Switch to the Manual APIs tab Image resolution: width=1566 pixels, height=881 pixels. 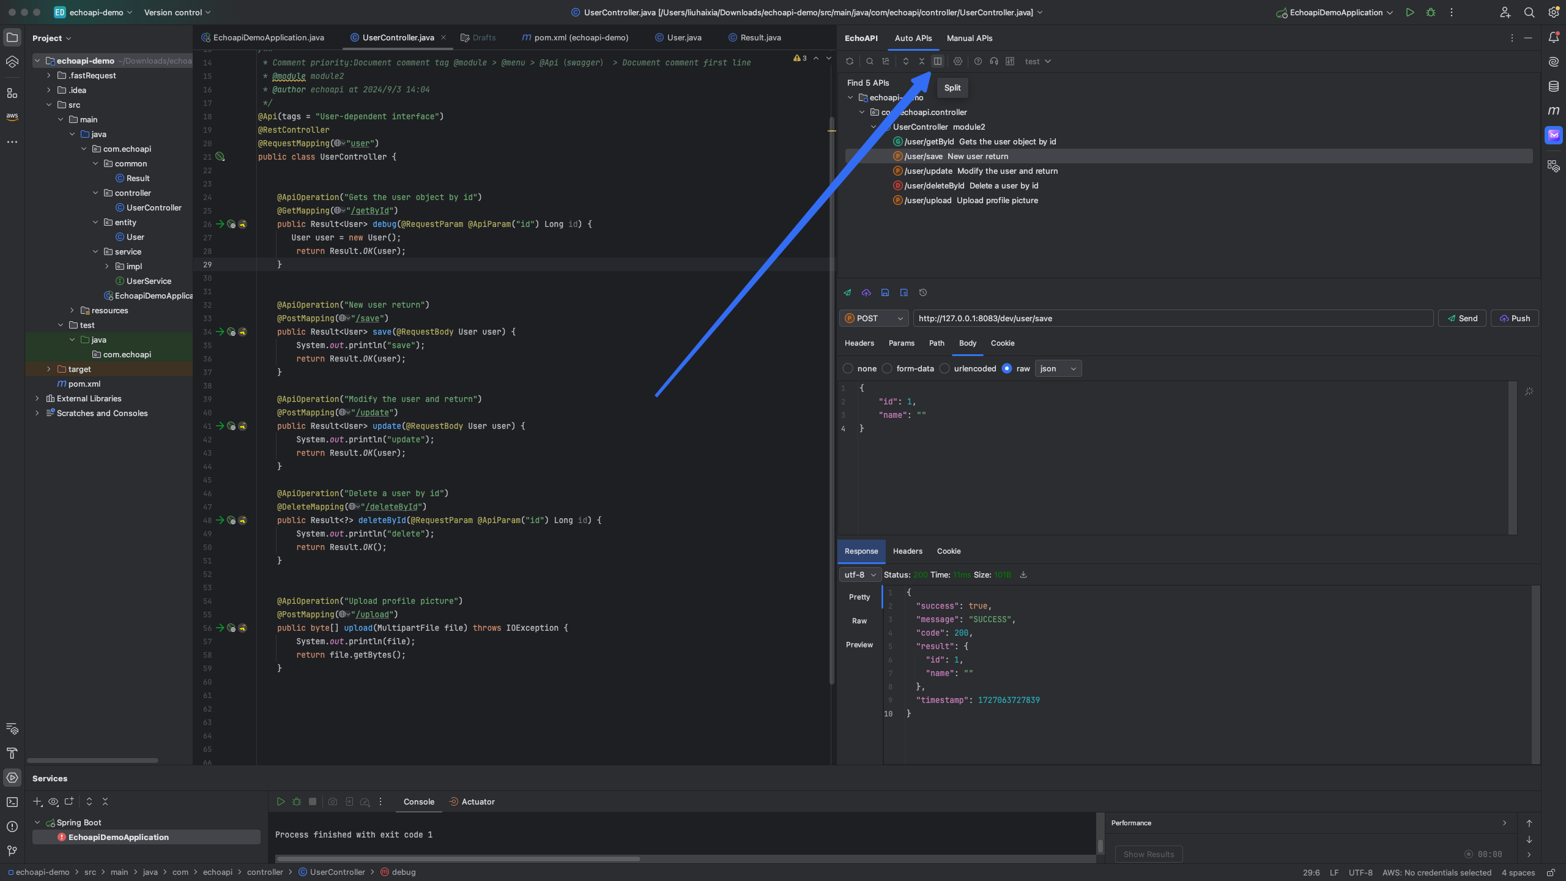[970, 38]
